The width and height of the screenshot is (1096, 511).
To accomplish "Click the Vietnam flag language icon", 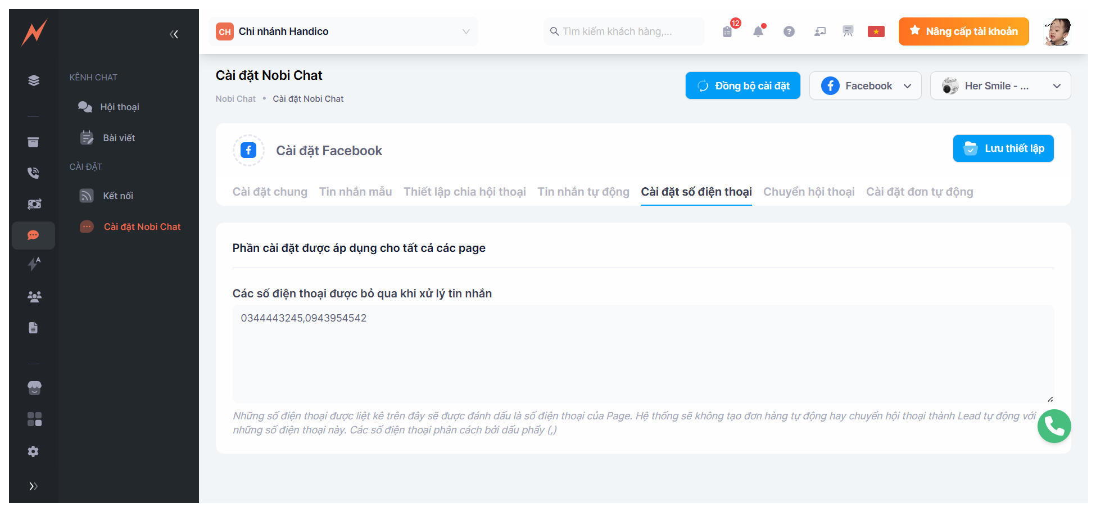I will (x=876, y=31).
